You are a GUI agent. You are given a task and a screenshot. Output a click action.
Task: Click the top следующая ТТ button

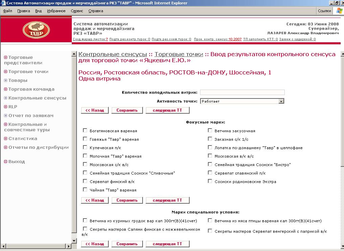(167, 110)
